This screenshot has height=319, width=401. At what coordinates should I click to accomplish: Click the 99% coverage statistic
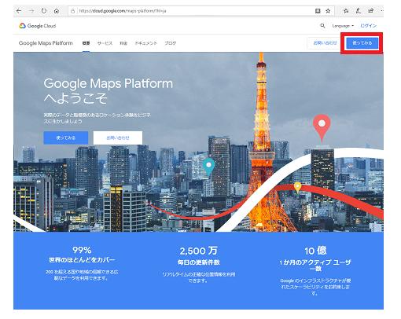[x=82, y=250]
